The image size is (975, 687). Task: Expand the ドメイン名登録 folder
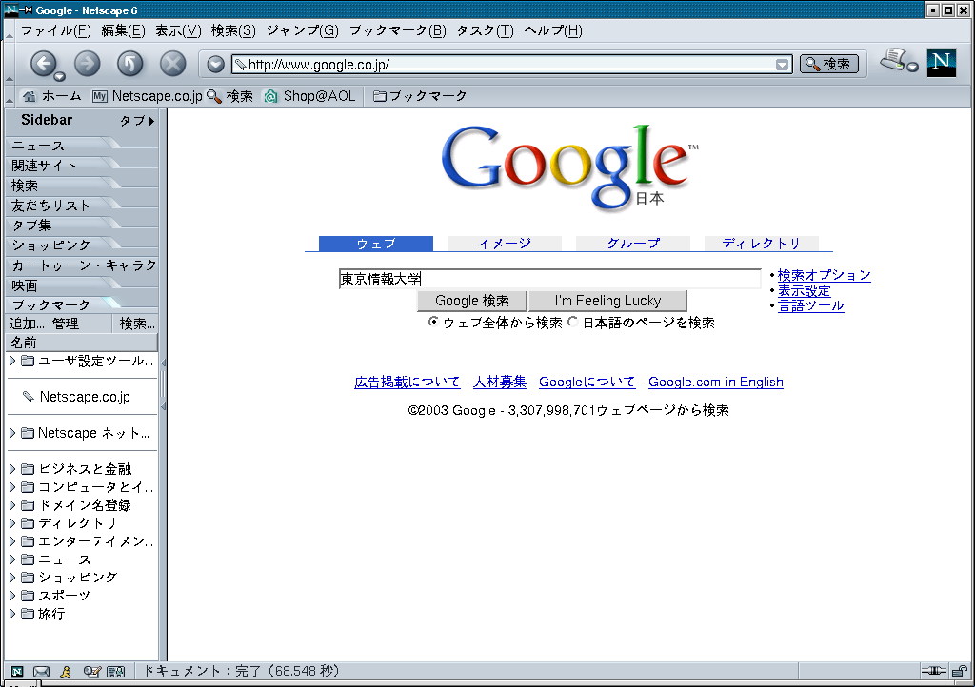pos(11,505)
